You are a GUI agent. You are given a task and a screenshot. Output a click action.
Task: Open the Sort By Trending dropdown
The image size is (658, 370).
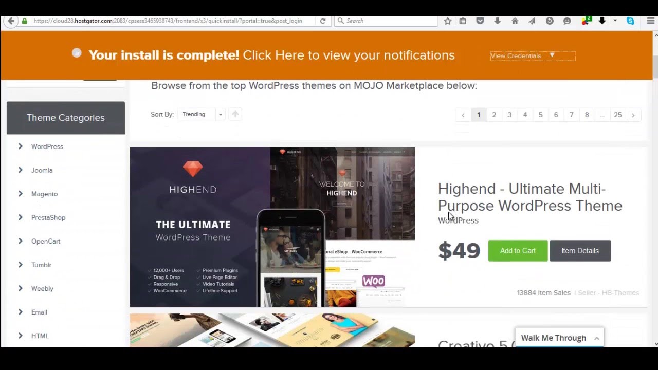point(202,114)
